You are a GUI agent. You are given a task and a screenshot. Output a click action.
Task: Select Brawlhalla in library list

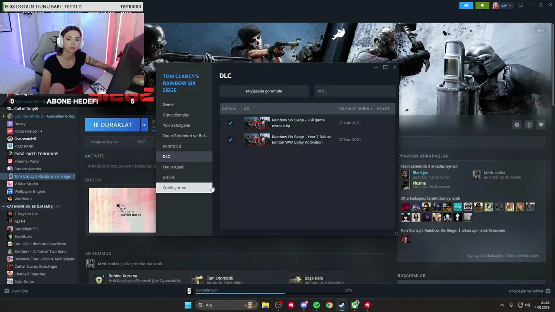pos(23,237)
